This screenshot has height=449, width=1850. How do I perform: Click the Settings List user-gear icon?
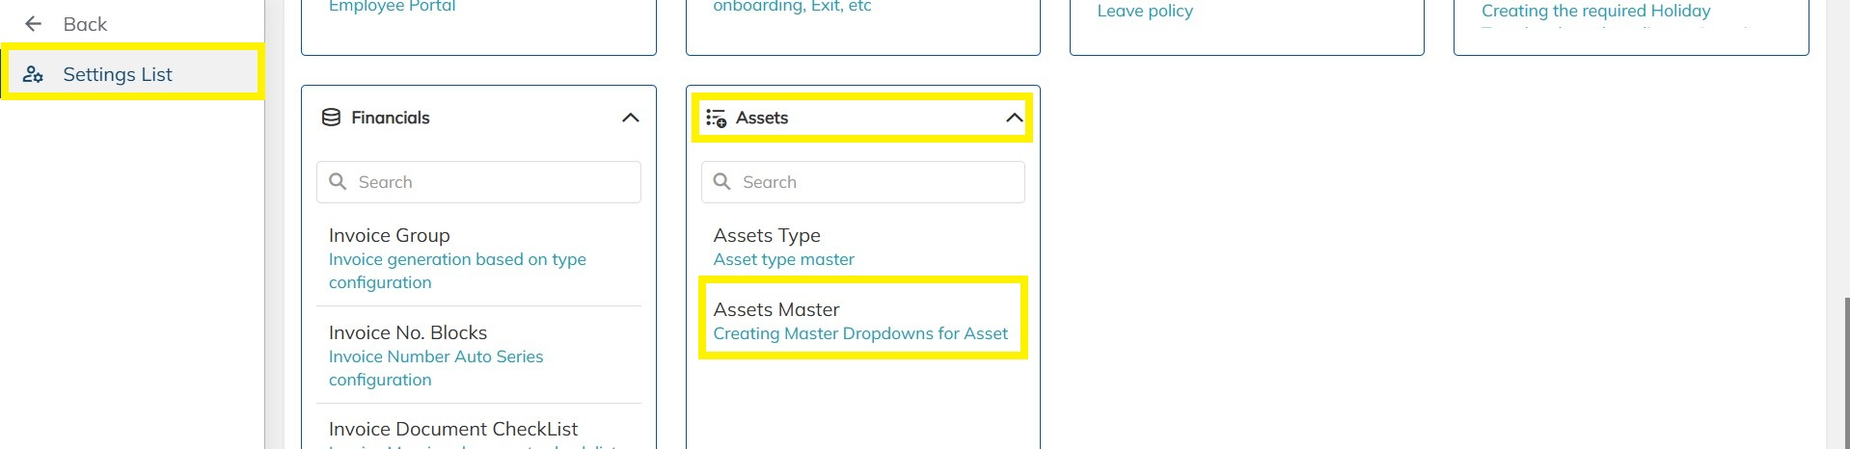(x=33, y=74)
